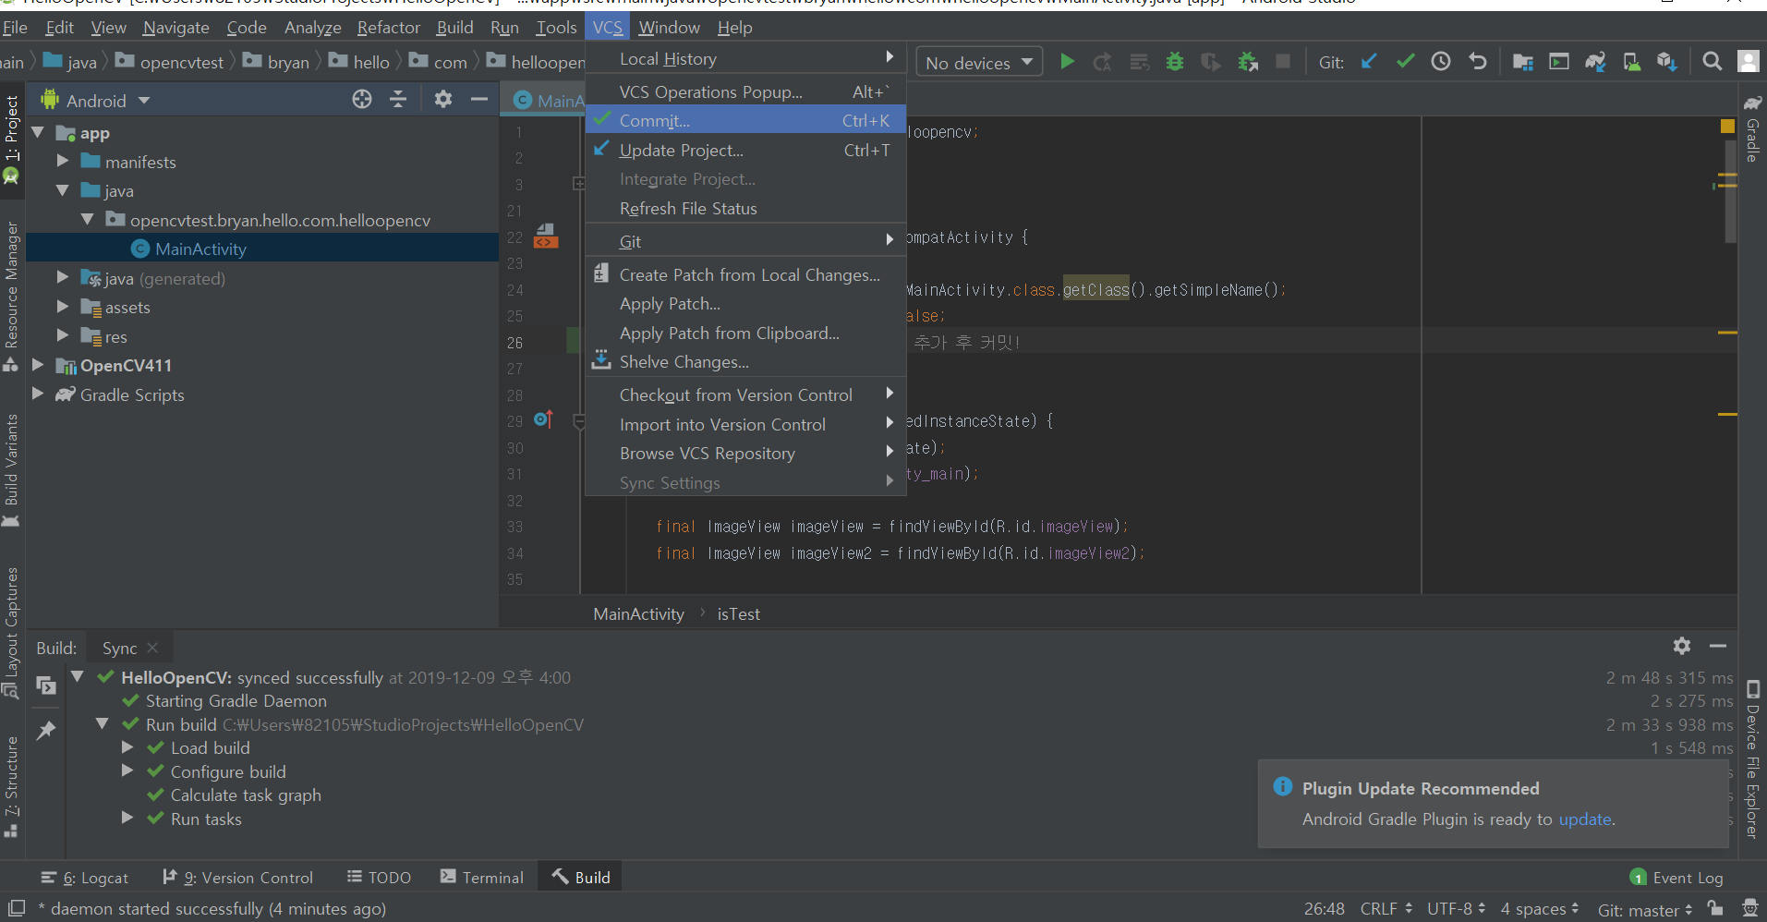Close the Sync tab in Build panel
The image size is (1767, 922).
click(152, 648)
